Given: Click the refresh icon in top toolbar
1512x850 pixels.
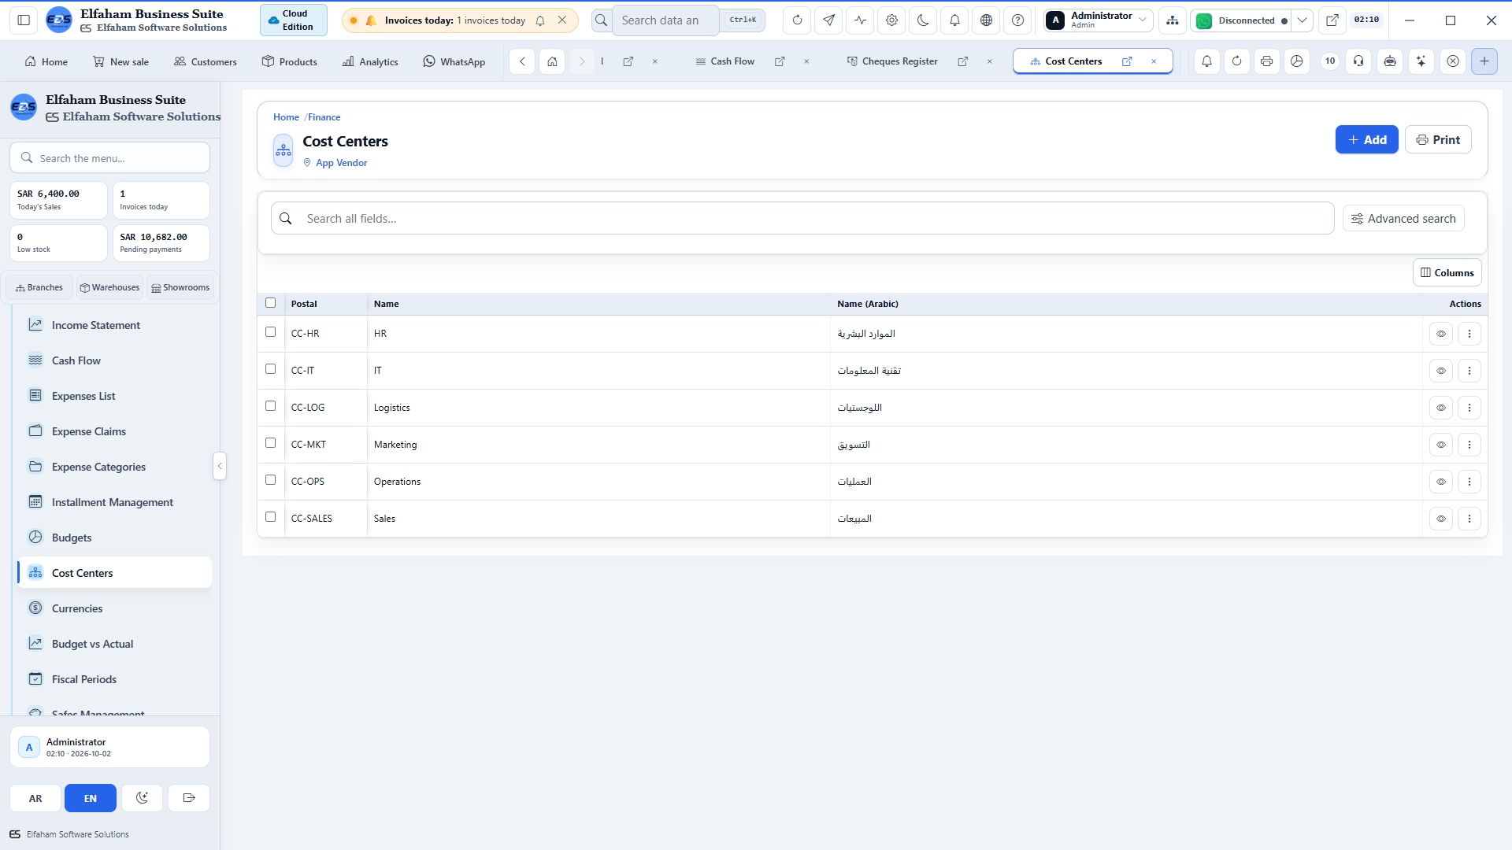Looking at the screenshot, I should pos(797,20).
